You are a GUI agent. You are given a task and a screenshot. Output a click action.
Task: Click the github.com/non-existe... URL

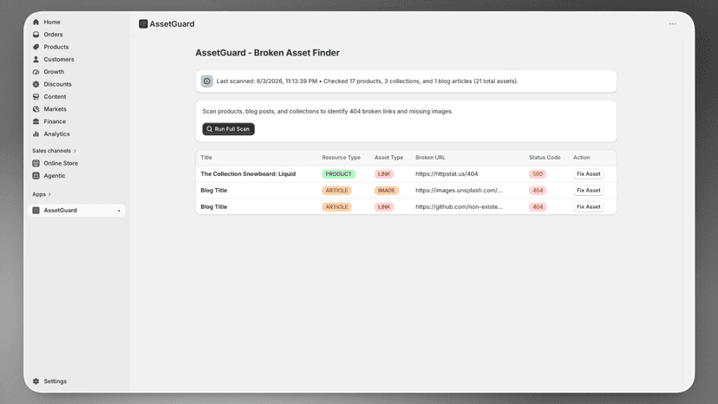[459, 207]
